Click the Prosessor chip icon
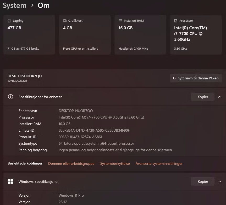Viewport: 226px width, 205px height. pyautogui.click(x=175, y=21)
